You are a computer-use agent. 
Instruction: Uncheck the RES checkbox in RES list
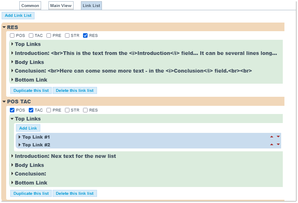pos(85,36)
